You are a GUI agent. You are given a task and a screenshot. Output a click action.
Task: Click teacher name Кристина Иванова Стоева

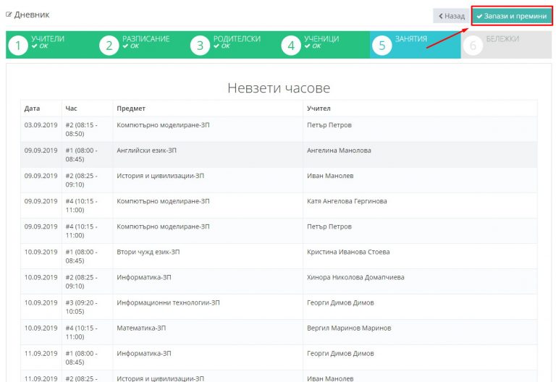click(348, 252)
